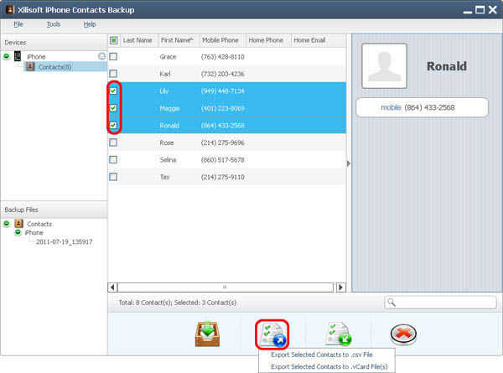This screenshot has height=373, width=503.
Task: Click the red delete contacts icon
Action: pos(403,334)
